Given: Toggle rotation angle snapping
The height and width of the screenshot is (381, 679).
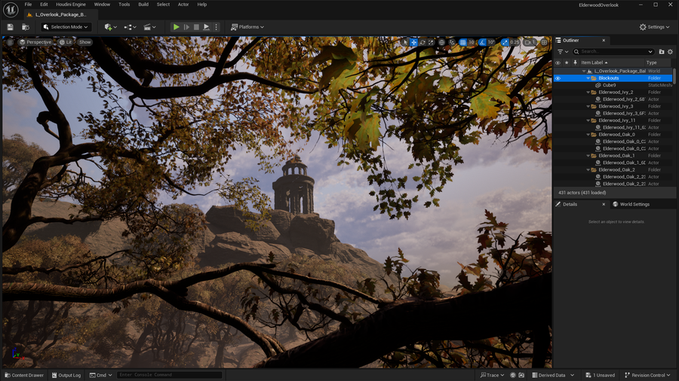Looking at the screenshot, I should [482, 42].
